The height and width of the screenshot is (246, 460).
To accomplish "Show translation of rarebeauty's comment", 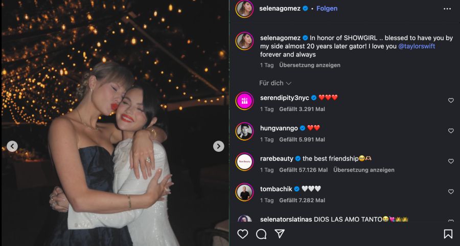I will [x=364, y=170].
